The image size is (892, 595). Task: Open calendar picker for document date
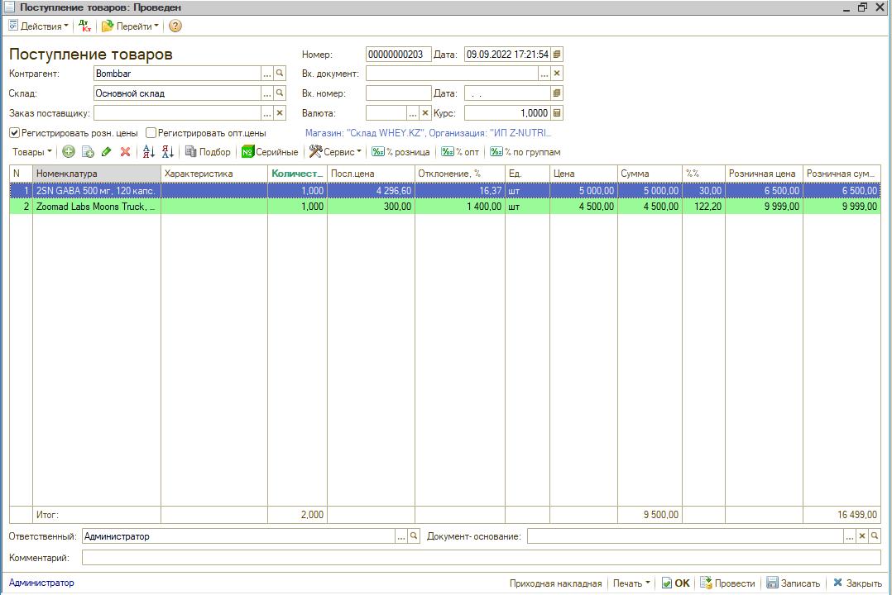557,55
